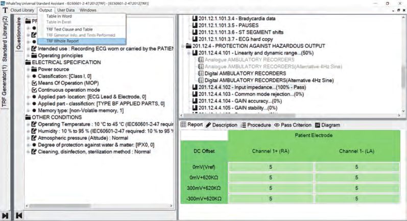Click the Common mode rejection clause icon
Viewport: 407px width, 221px height.
click(195, 94)
